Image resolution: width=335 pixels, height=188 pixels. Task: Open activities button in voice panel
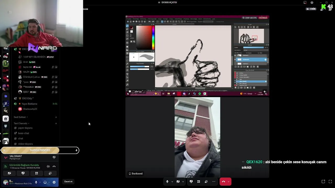pyautogui.click(x=37, y=173)
